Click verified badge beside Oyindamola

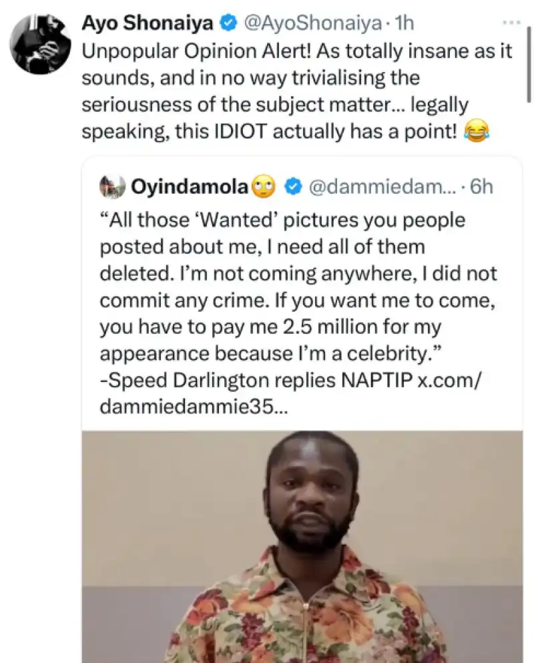click(x=291, y=188)
